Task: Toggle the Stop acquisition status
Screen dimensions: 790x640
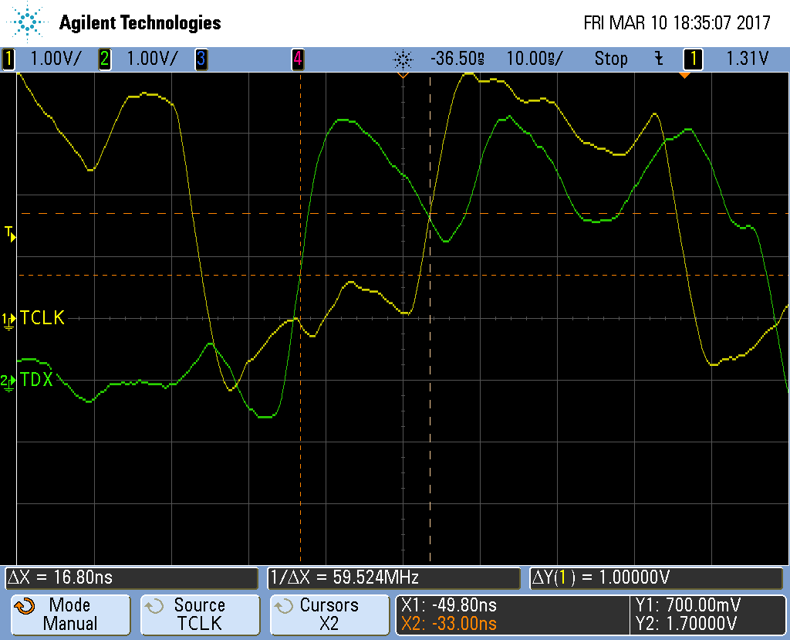Action: [x=610, y=59]
